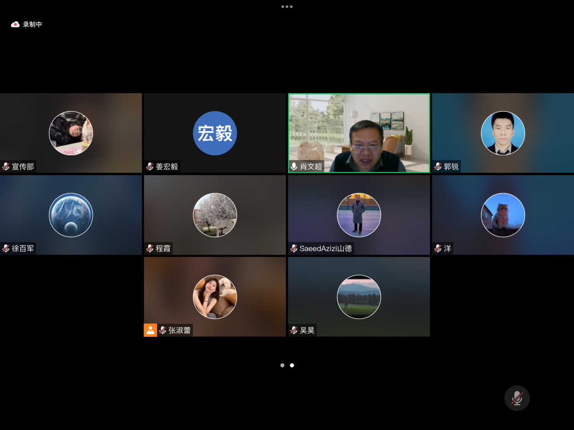Click muted mic icon beside 徐百军
This screenshot has height=430, width=574.
(x=6, y=248)
